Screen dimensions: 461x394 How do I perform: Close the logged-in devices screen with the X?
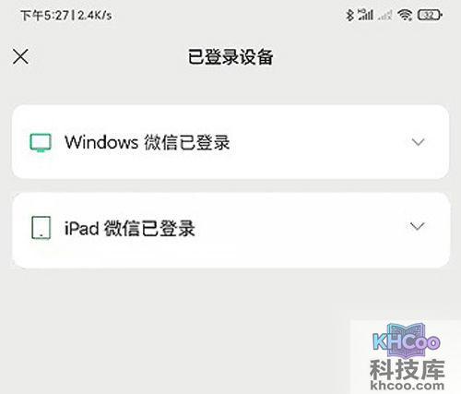[20, 57]
